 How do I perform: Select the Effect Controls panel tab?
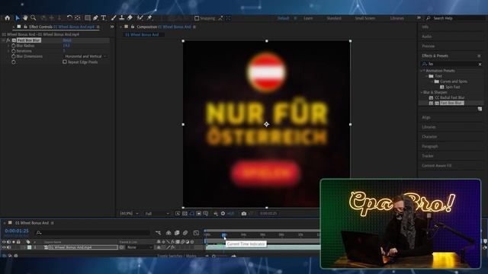pyautogui.click(x=62, y=27)
